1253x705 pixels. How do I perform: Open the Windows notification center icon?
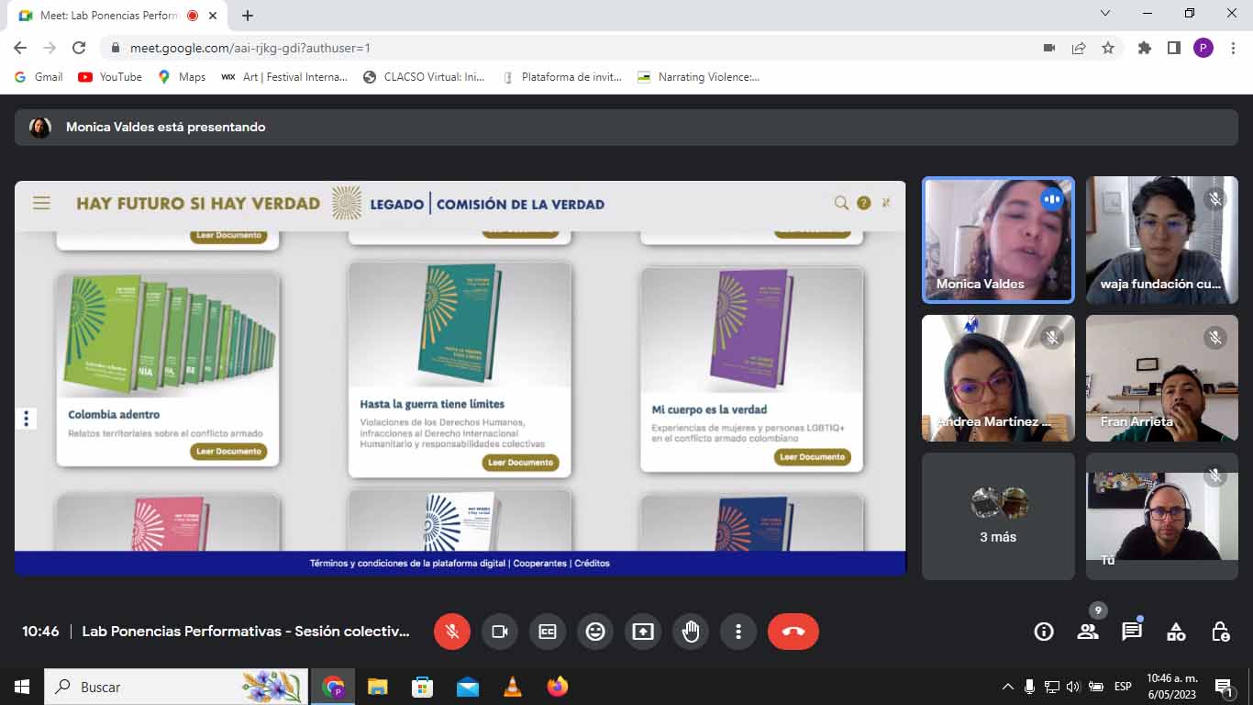[x=1224, y=687]
